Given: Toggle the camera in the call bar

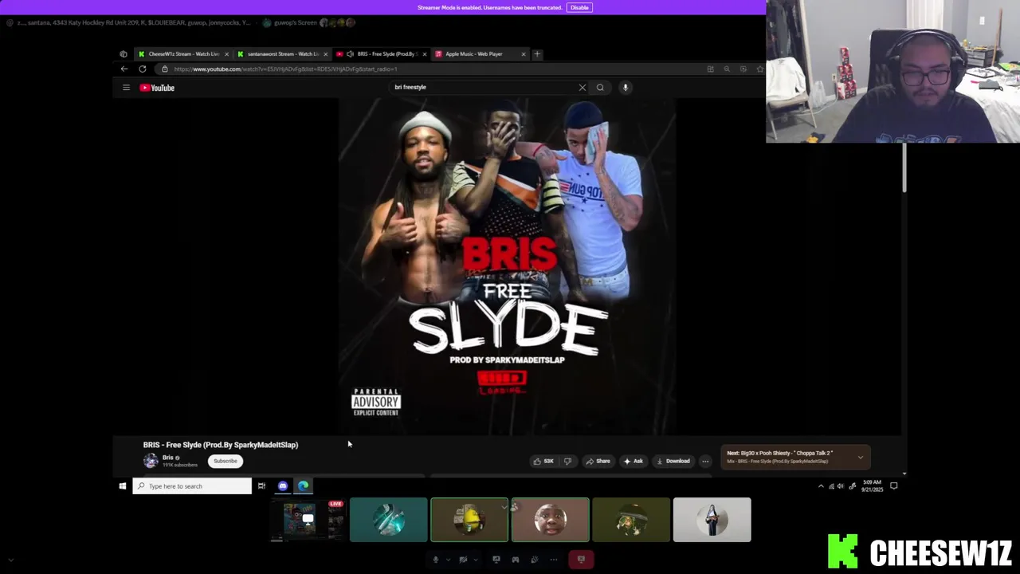Looking at the screenshot, I should (462, 560).
